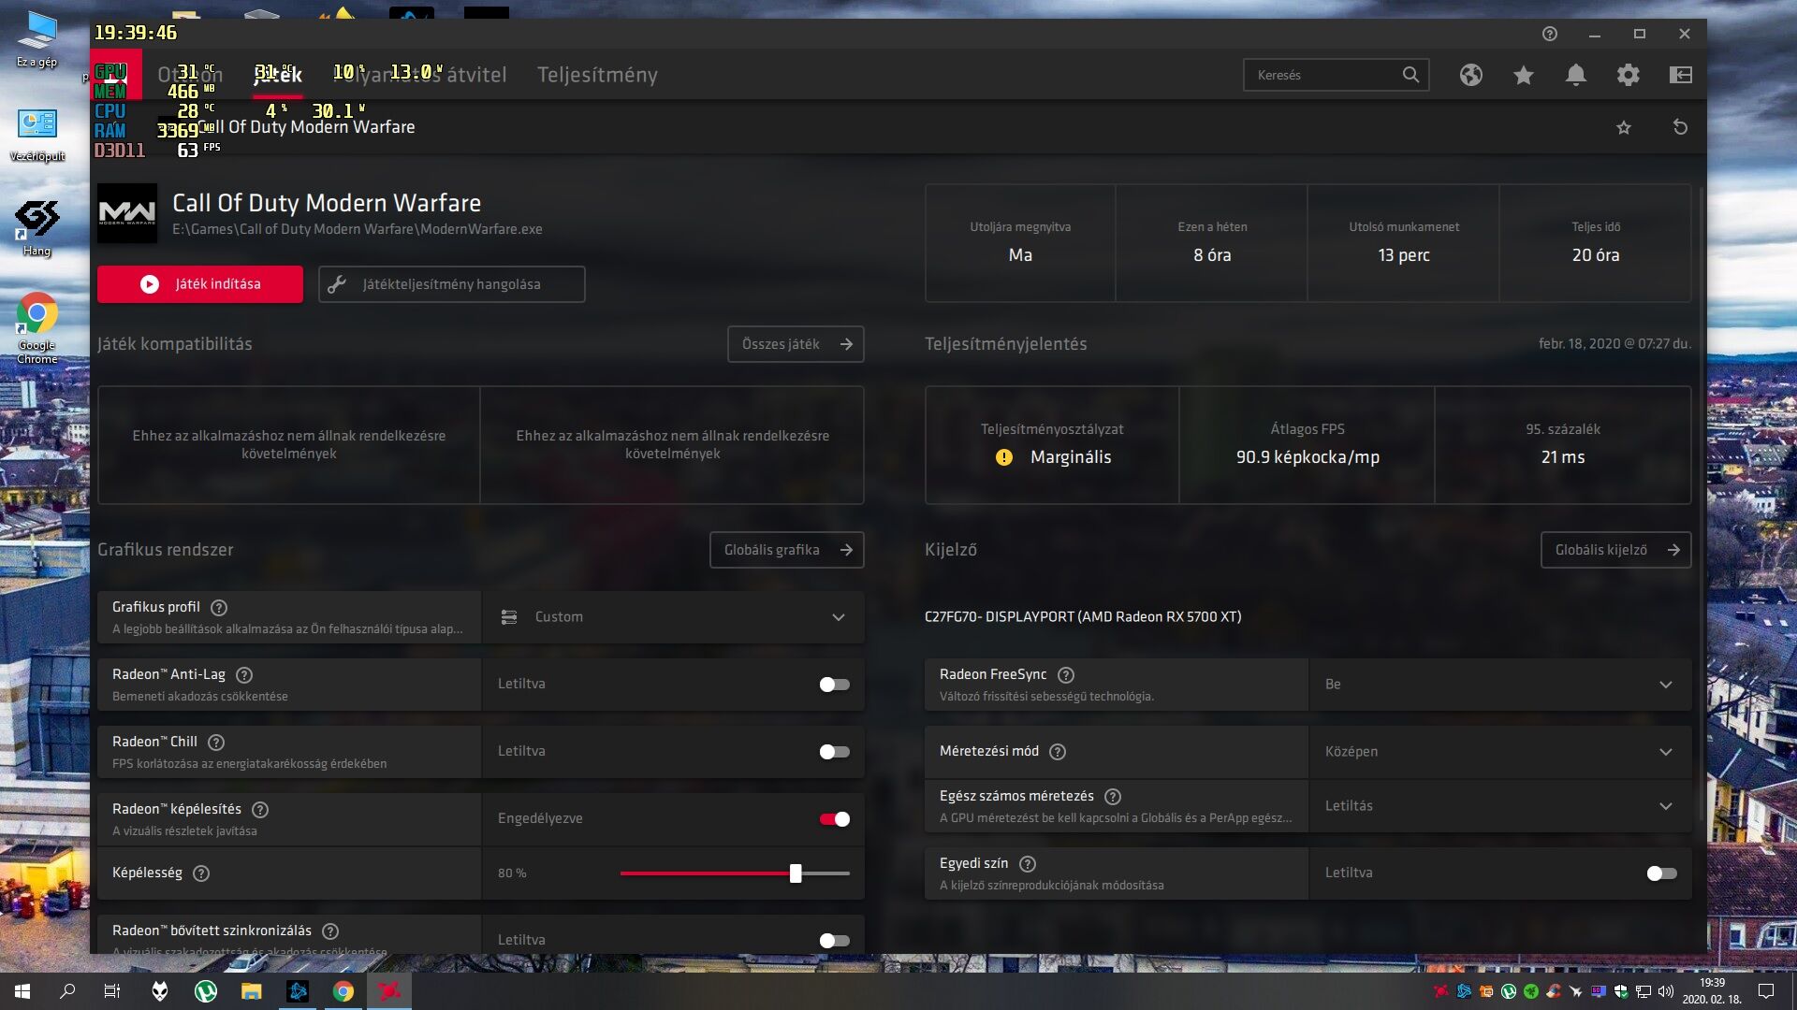1797x1010 pixels.
Task: Click Játékteljesítmény hangolása button
Action: 452,284
